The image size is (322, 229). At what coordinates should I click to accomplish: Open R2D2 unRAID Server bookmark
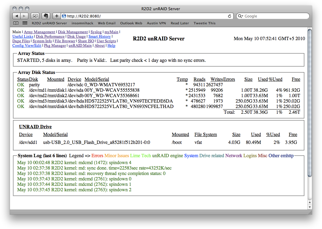pos(49,23)
